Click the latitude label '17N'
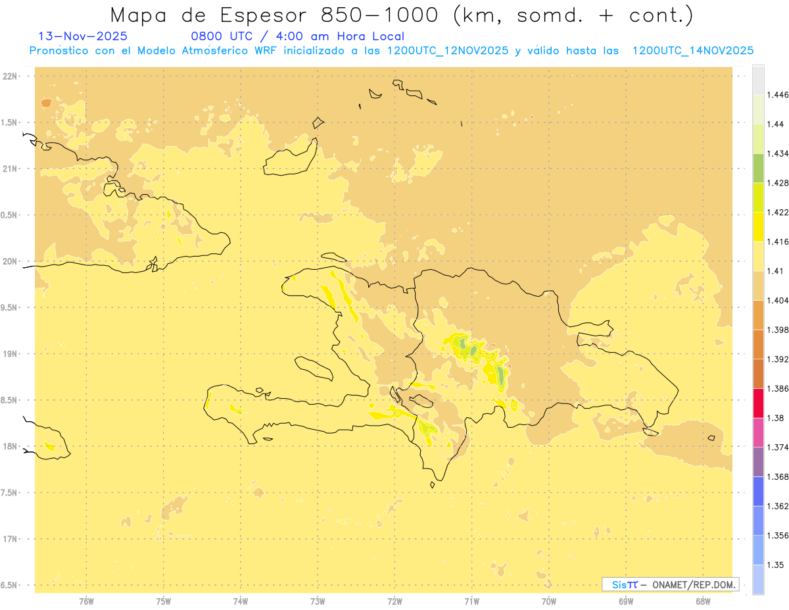The height and width of the screenshot is (610, 789). point(9,539)
